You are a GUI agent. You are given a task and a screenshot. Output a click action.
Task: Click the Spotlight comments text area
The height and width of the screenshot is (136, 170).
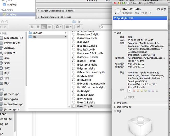coord(140,25)
